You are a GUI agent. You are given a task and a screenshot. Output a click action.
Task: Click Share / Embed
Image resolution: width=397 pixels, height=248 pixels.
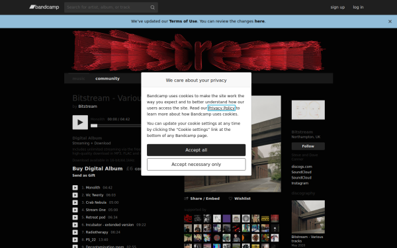pyautogui.click(x=202, y=198)
